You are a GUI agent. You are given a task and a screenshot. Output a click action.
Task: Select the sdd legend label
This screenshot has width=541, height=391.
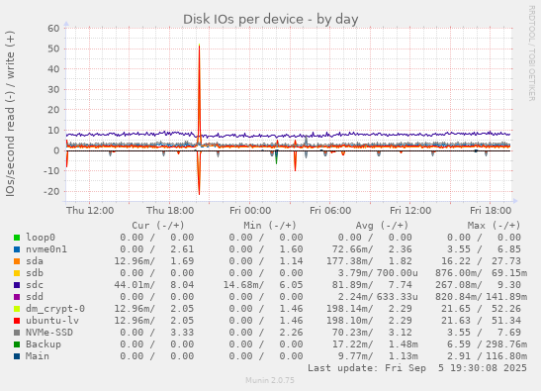pyautogui.click(x=35, y=297)
